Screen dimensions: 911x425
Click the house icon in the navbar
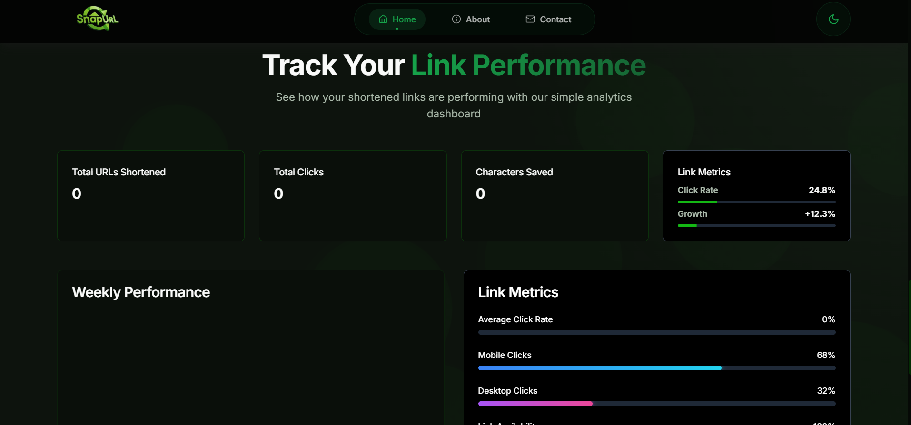(383, 19)
